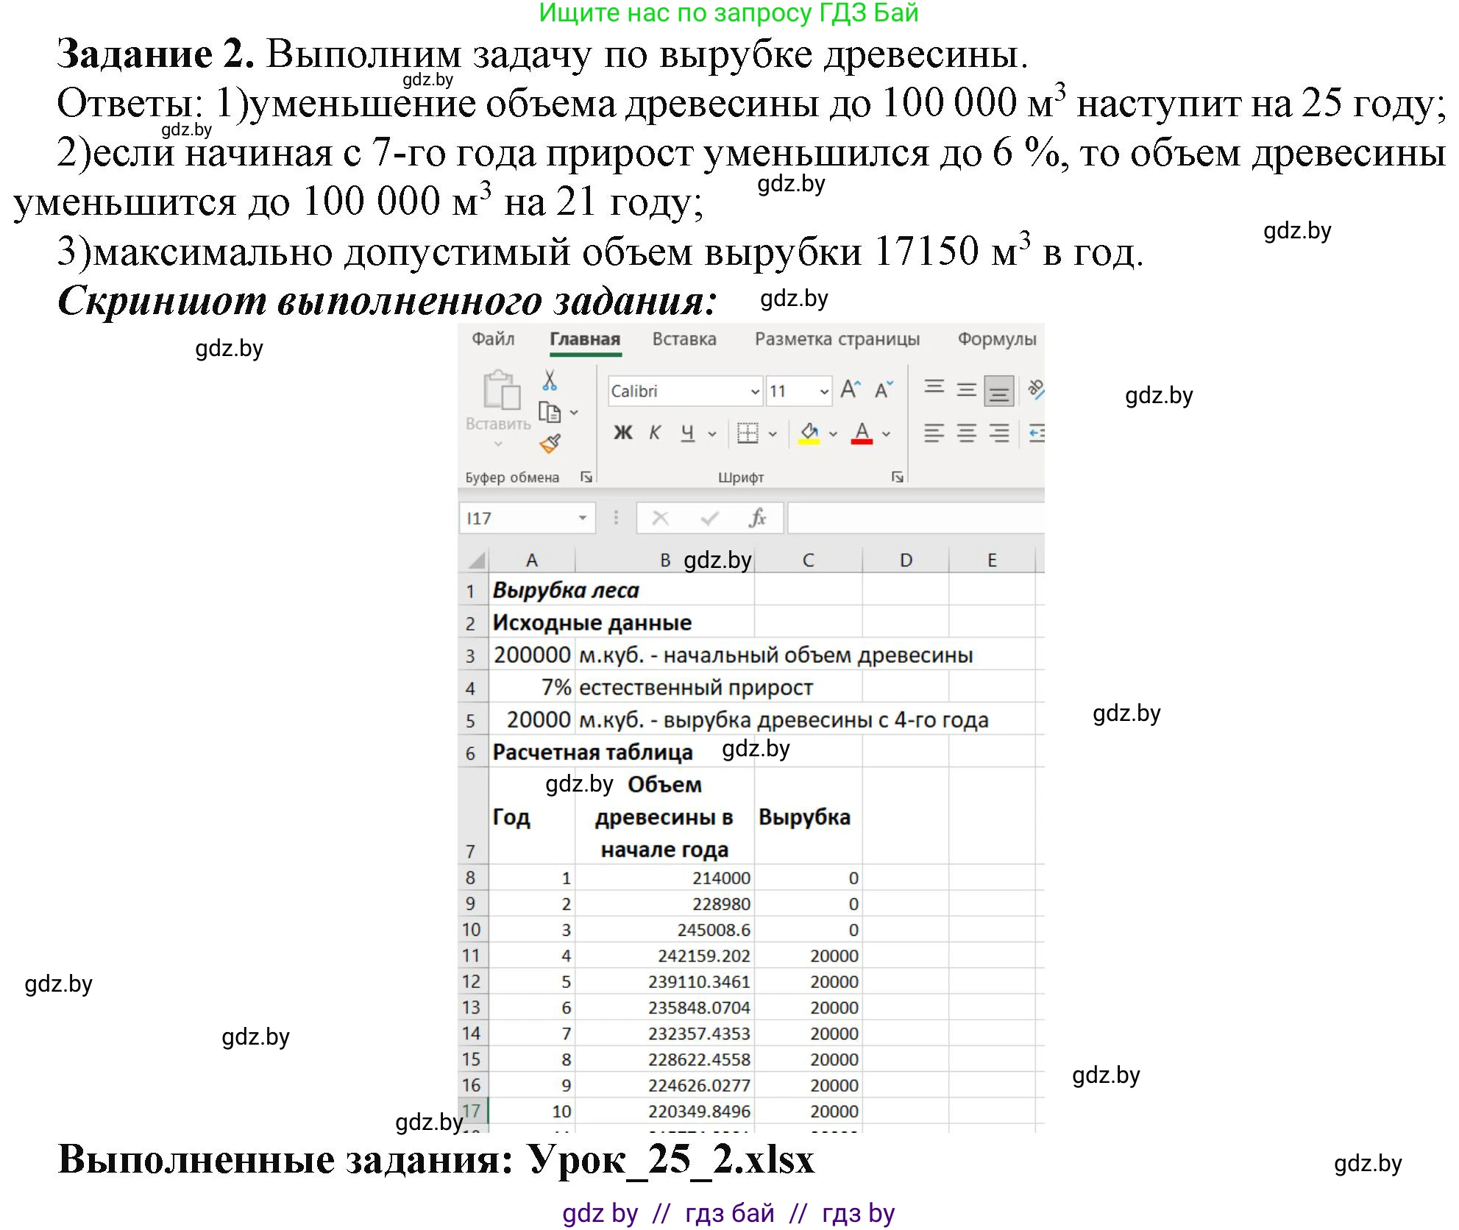Click the Copy icon
This screenshot has width=1459, height=1230.
tap(550, 412)
